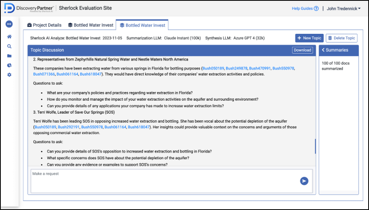The height and width of the screenshot is (210, 369).
Task: Open Bush050189 link in Zephyrhills paragraph
Action: pyautogui.click(x=213, y=68)
